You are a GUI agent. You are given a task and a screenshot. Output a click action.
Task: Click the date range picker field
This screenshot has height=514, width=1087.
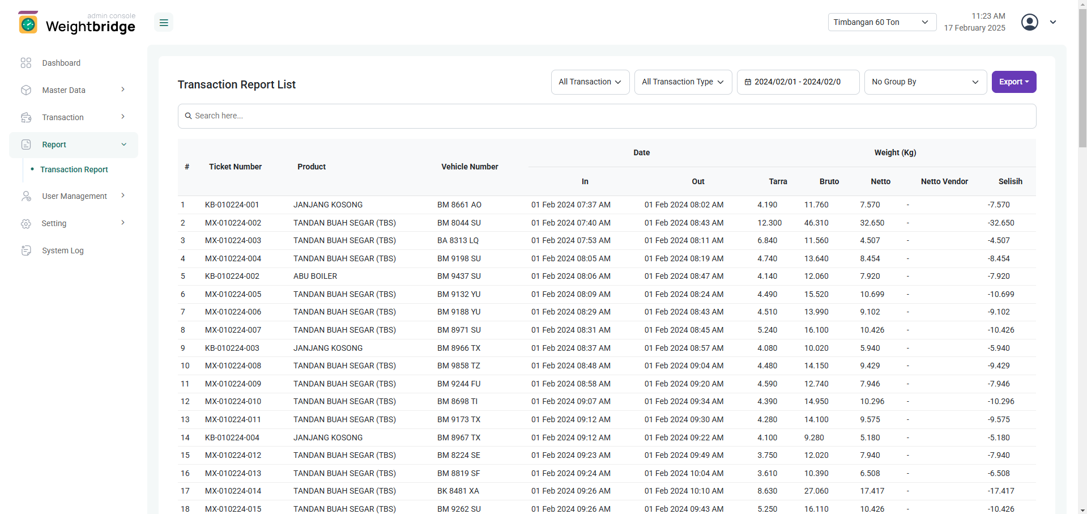pyautogui.click(x=798, y=82)
